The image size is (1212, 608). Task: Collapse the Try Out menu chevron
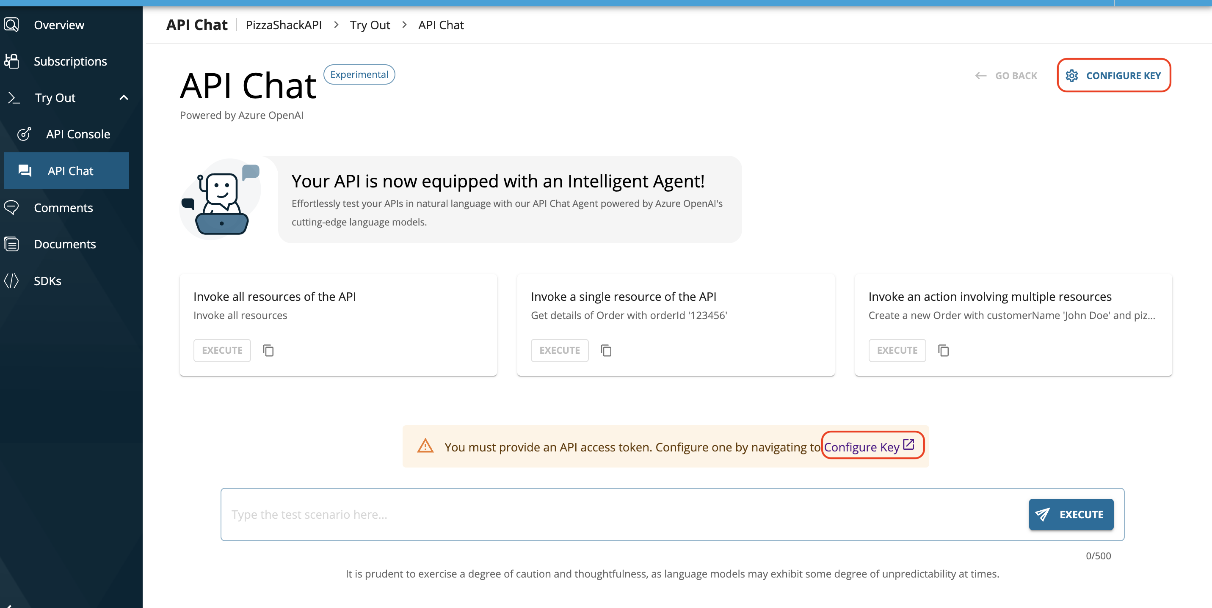[x=124, y=98]
